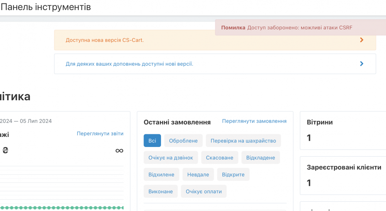Click the 'Вітрини' storefronts card

click(x=343, y=130)
